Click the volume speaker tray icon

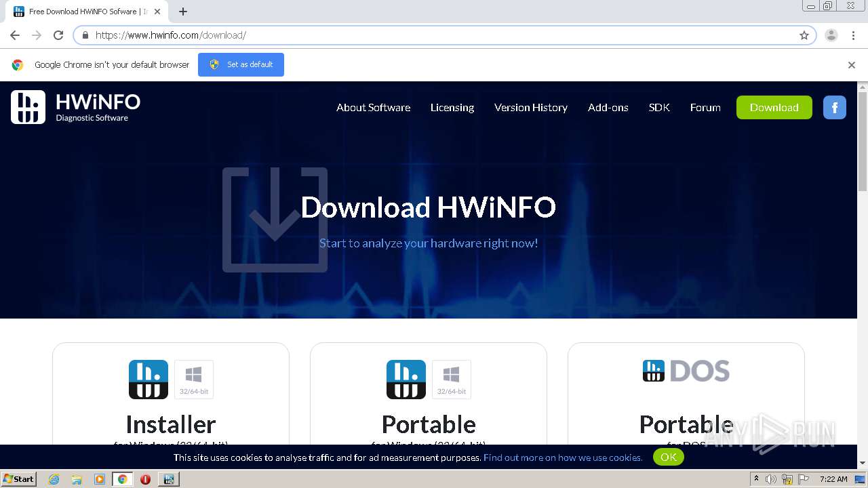[771, 479]
